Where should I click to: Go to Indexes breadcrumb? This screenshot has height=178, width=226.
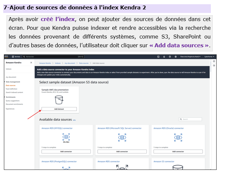(x=58, y=63)
